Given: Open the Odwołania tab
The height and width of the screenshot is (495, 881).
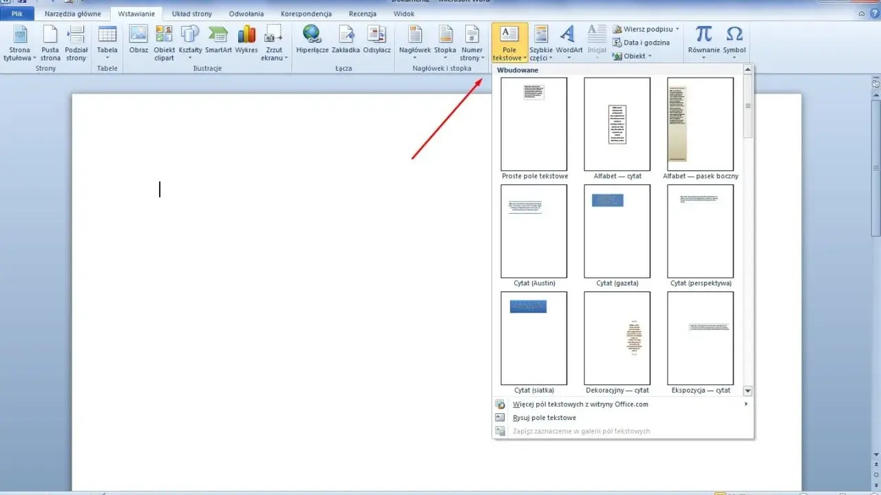Looking at the screenshot, I should pos(246,14).
